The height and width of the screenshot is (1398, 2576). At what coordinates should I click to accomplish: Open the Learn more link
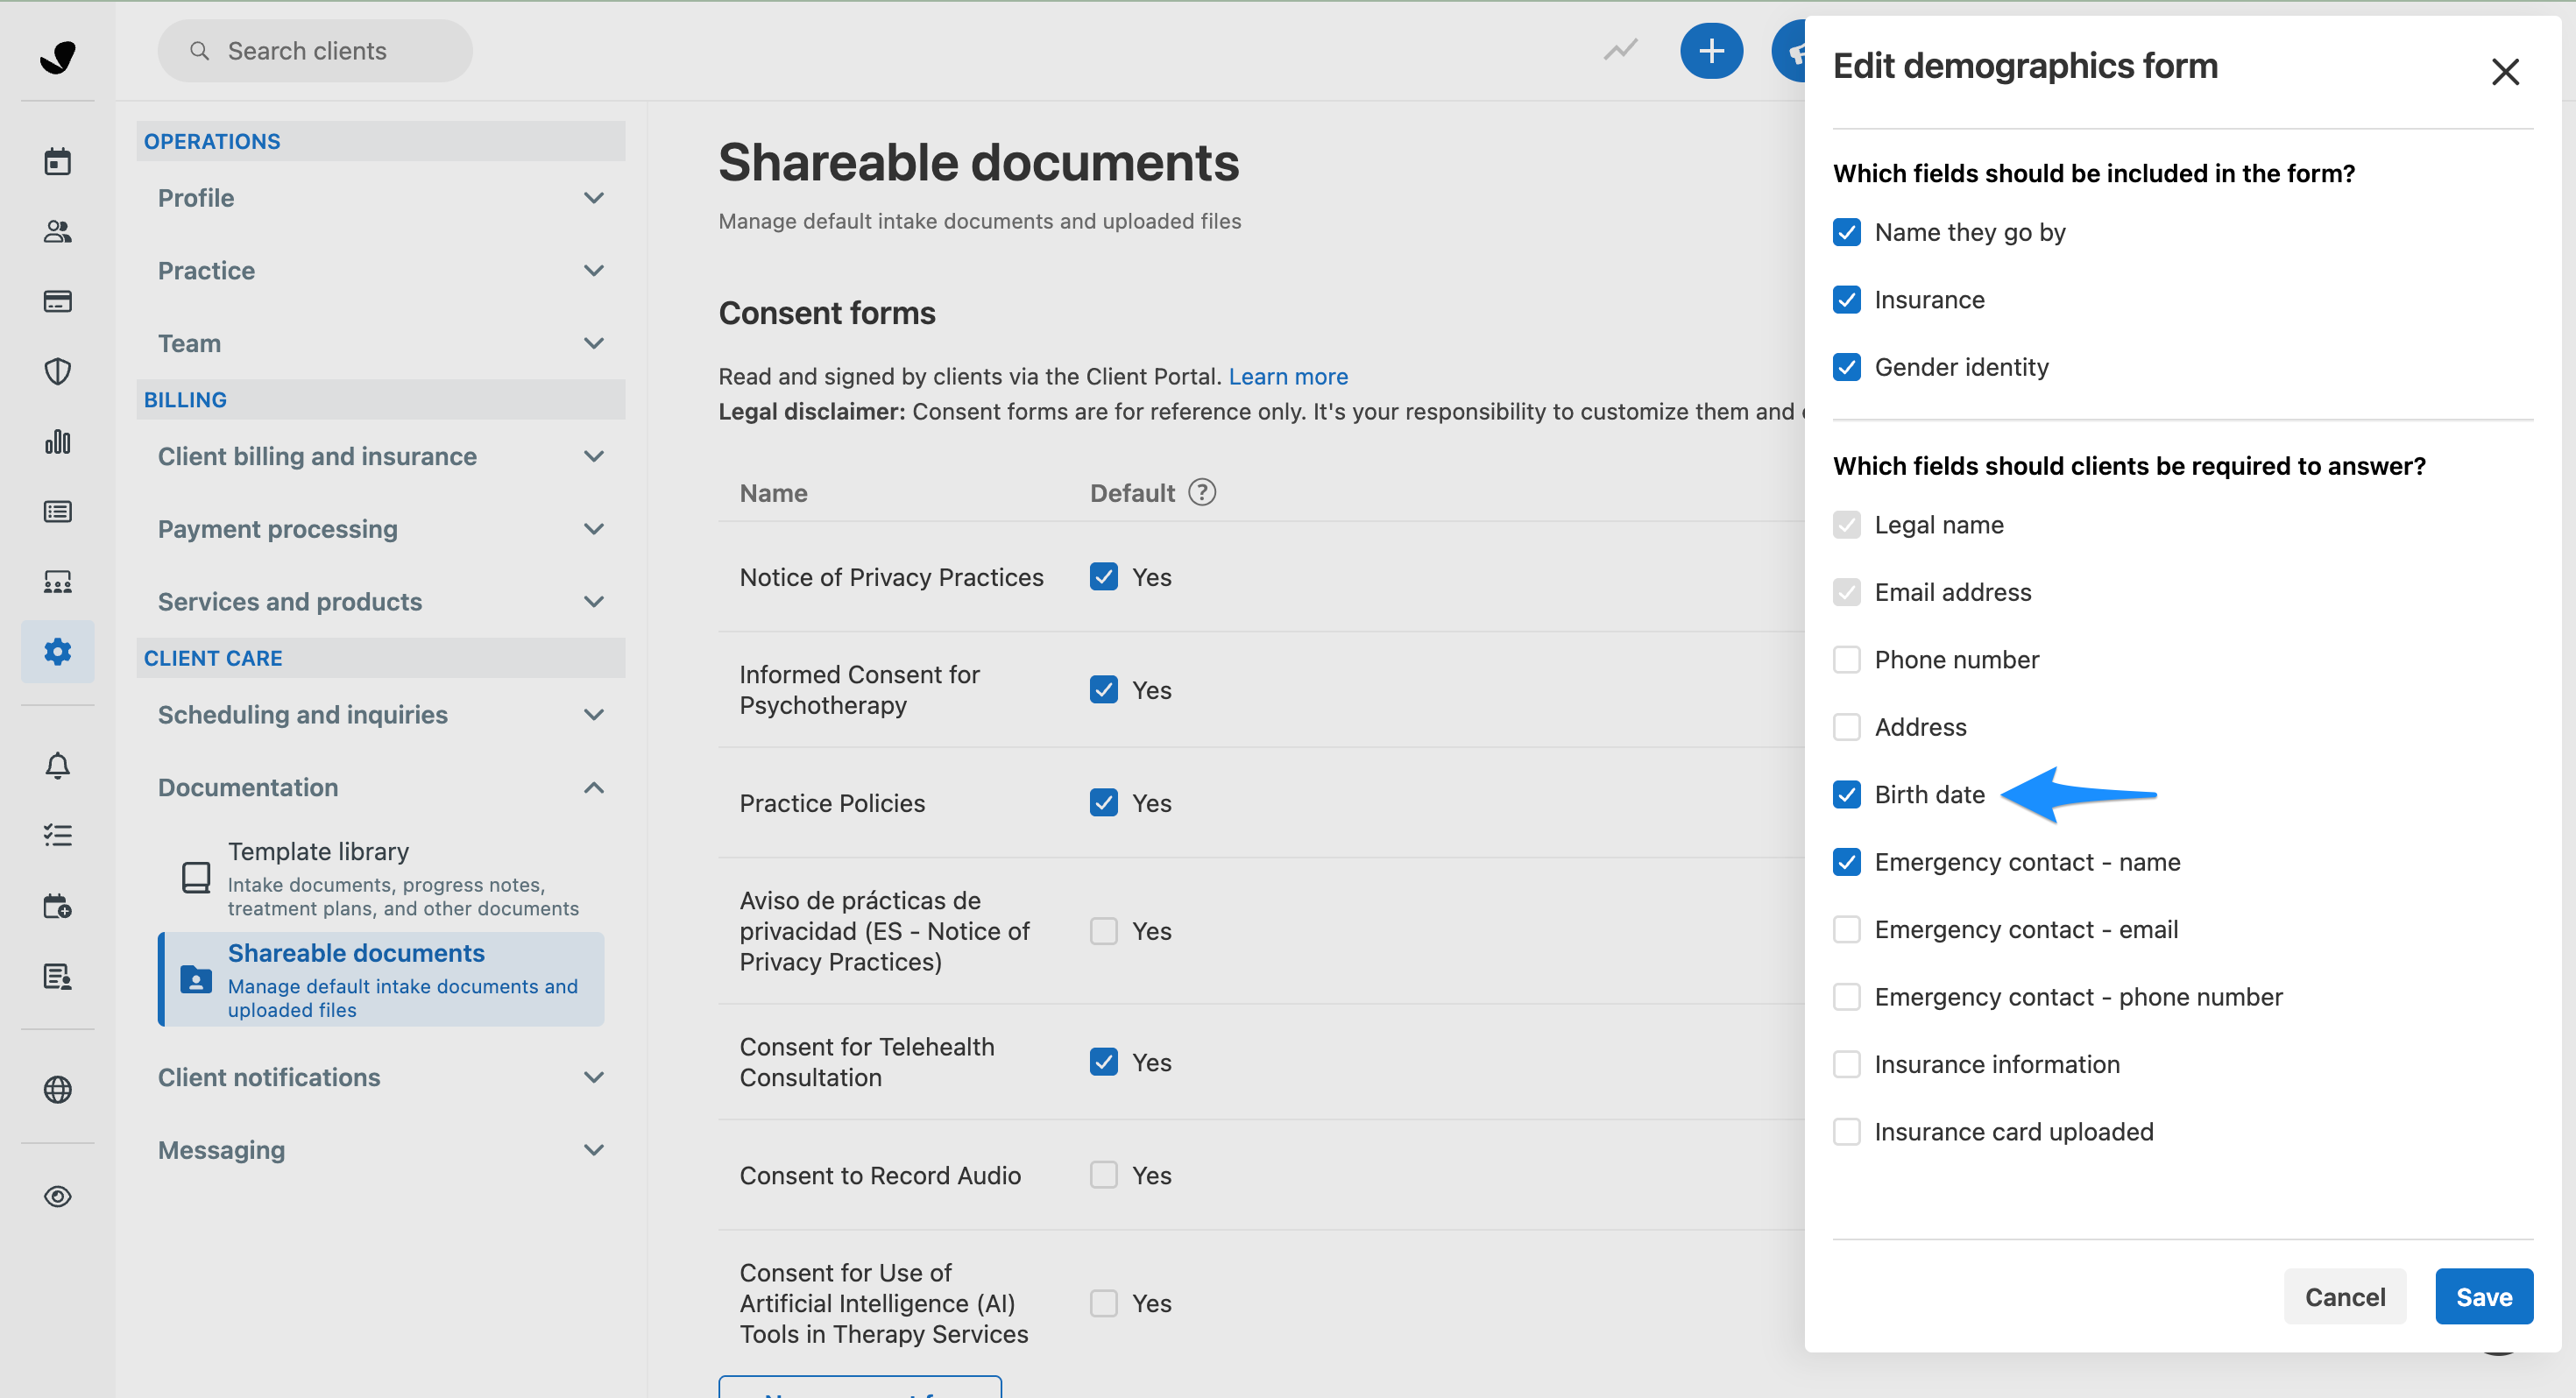coord(1287,376)
